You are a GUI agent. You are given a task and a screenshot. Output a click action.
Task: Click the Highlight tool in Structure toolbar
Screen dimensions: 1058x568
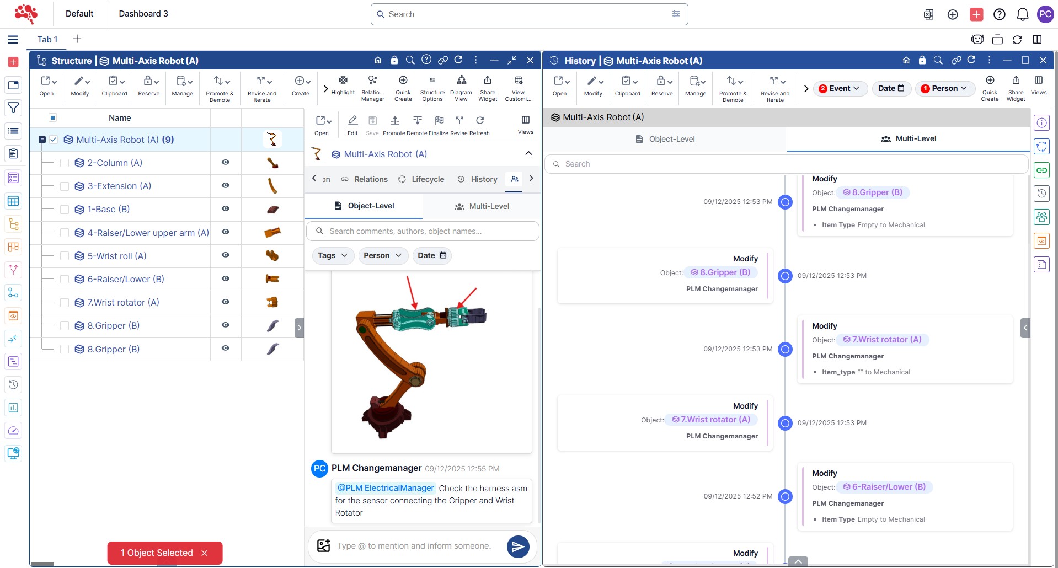[x=343, y=85]
